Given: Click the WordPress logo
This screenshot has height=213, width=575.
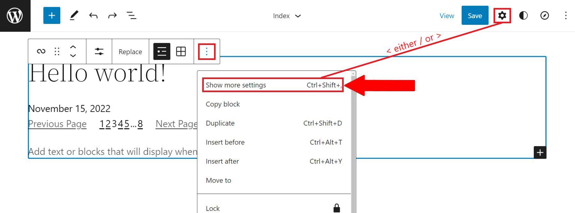Looking at the screenshot, I should [15, 15].
